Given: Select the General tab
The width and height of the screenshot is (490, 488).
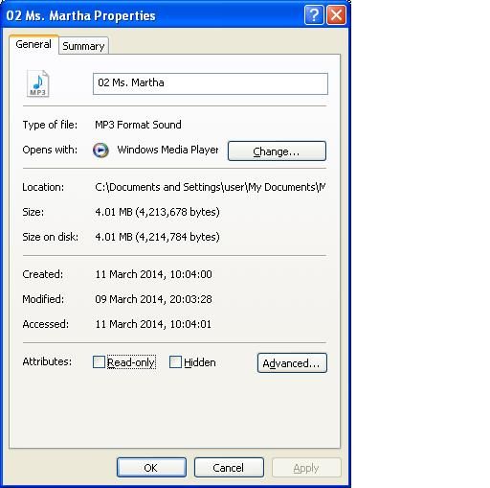Looking at the screenshot, I should [33, 44].
